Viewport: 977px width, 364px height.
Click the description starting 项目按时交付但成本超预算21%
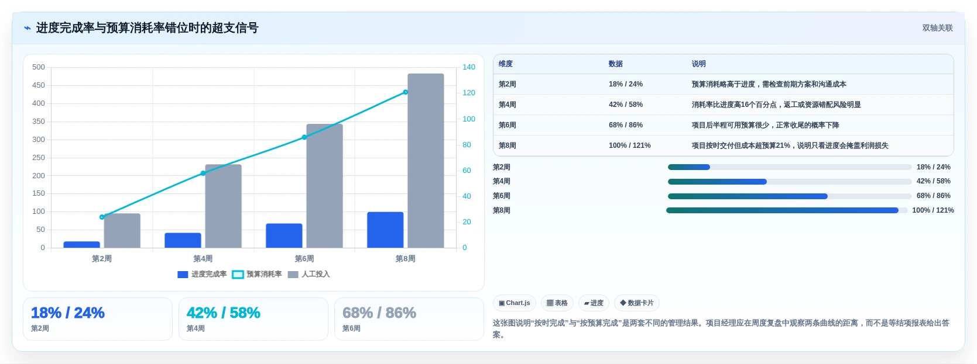coord(790,145)
